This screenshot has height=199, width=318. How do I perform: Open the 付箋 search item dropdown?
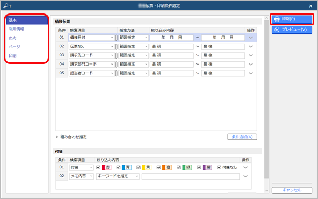tap(81, 167)
